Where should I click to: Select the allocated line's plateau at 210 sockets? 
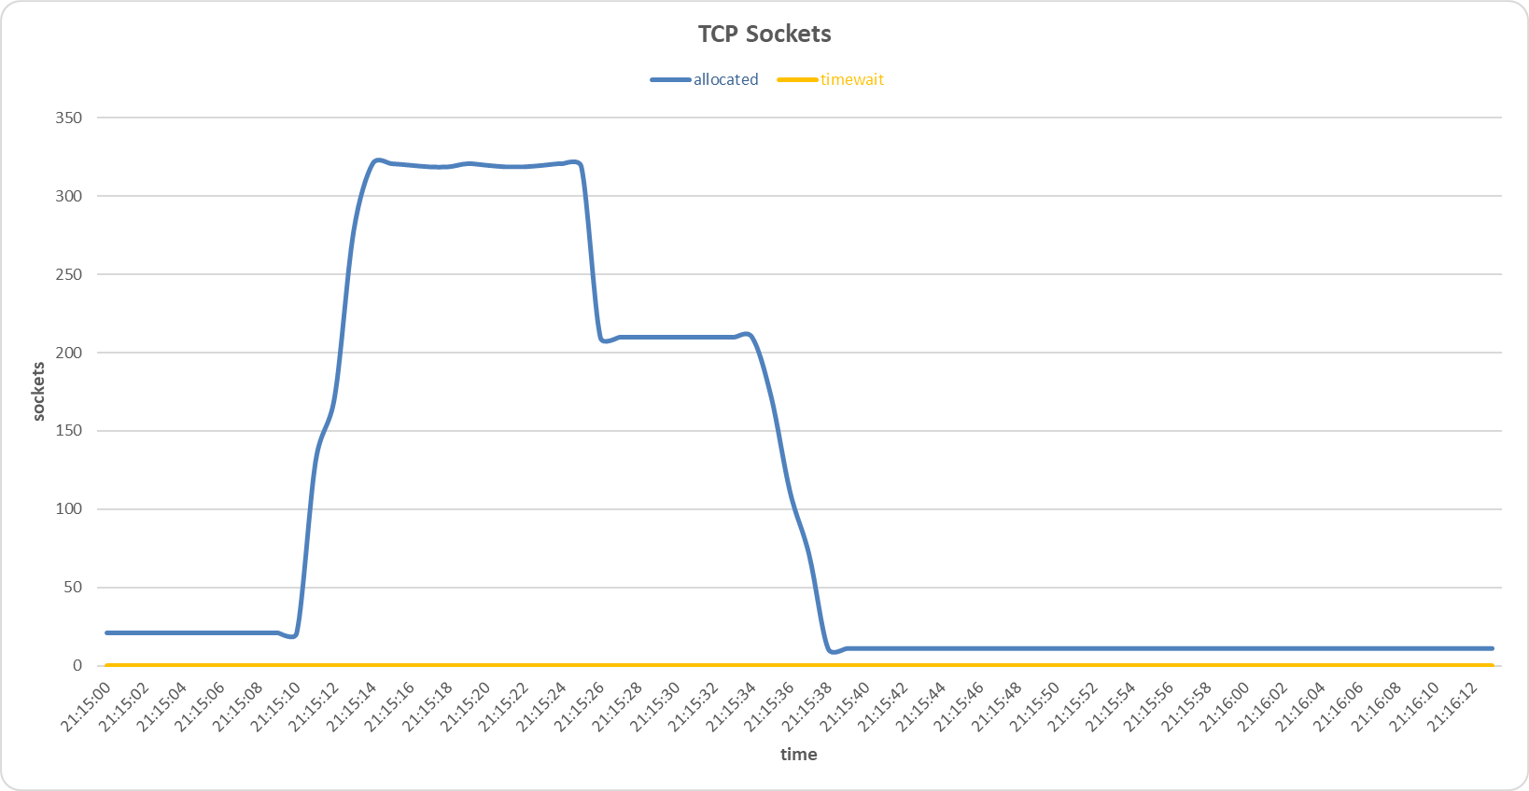pyautogui.click(x=677, y=337)
